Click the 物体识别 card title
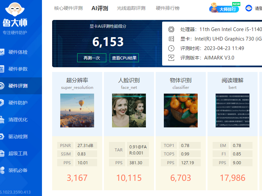Screen dimensions: 262x196 (x=181, y=80)
